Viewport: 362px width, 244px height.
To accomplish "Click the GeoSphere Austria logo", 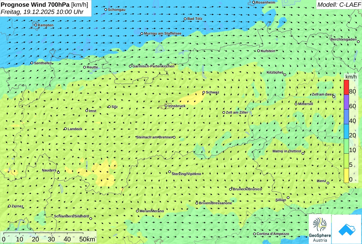I will (320, 229).
